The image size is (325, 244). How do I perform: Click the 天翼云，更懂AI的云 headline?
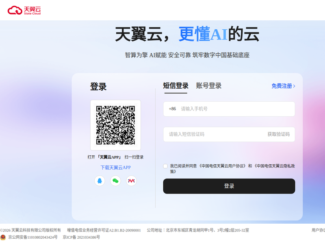187,34
